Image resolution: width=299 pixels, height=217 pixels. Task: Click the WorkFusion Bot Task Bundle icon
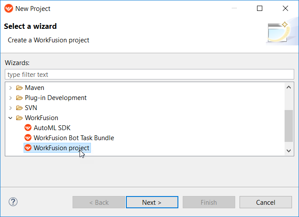(28, 138)
